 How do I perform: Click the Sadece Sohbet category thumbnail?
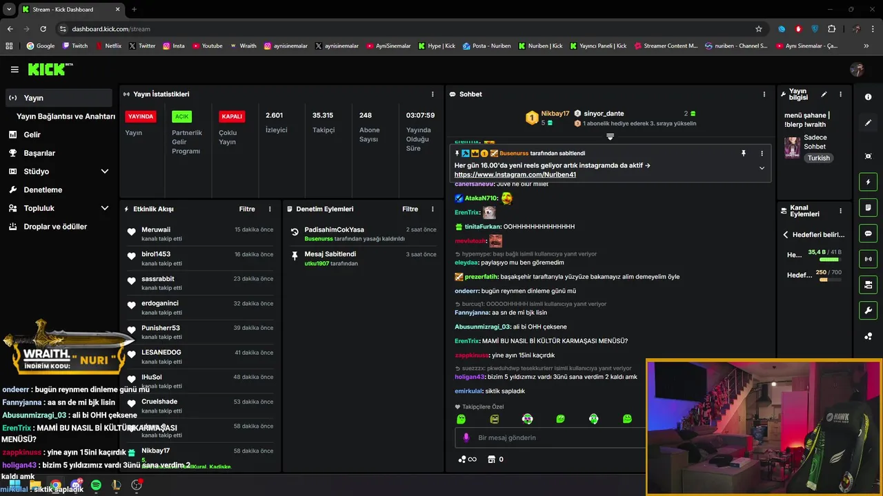point(792,147)
